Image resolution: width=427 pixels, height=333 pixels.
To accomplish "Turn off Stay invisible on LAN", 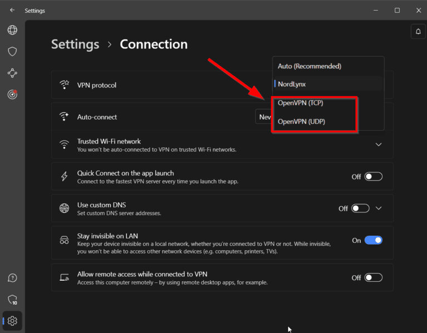I will (373, 241).
